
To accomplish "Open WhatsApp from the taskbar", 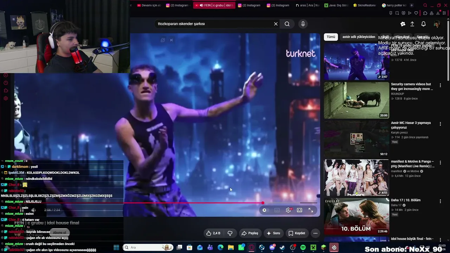I will (241, 248).
